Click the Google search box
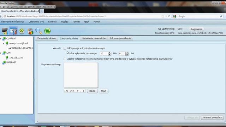The image size is (226, 127). click(198, 16)
